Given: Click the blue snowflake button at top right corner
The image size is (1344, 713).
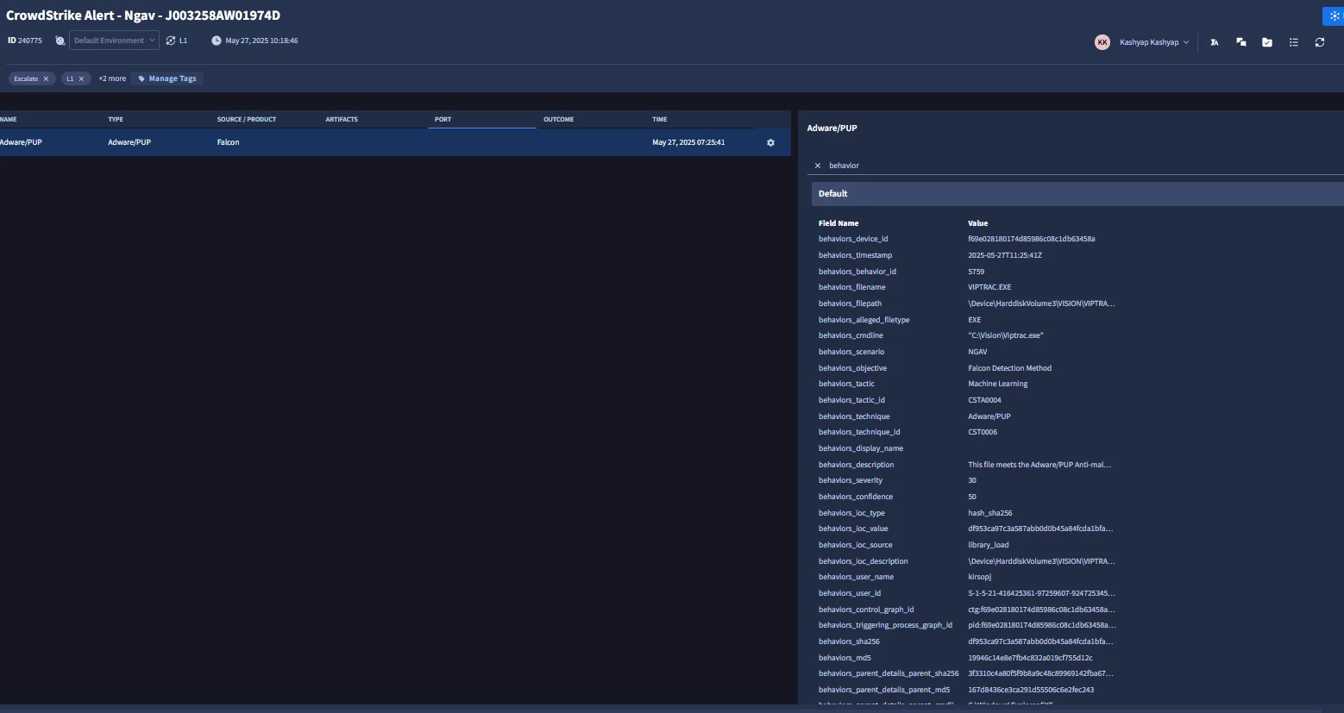Looking at the screenshot, I should click(x=1334, y=16).
